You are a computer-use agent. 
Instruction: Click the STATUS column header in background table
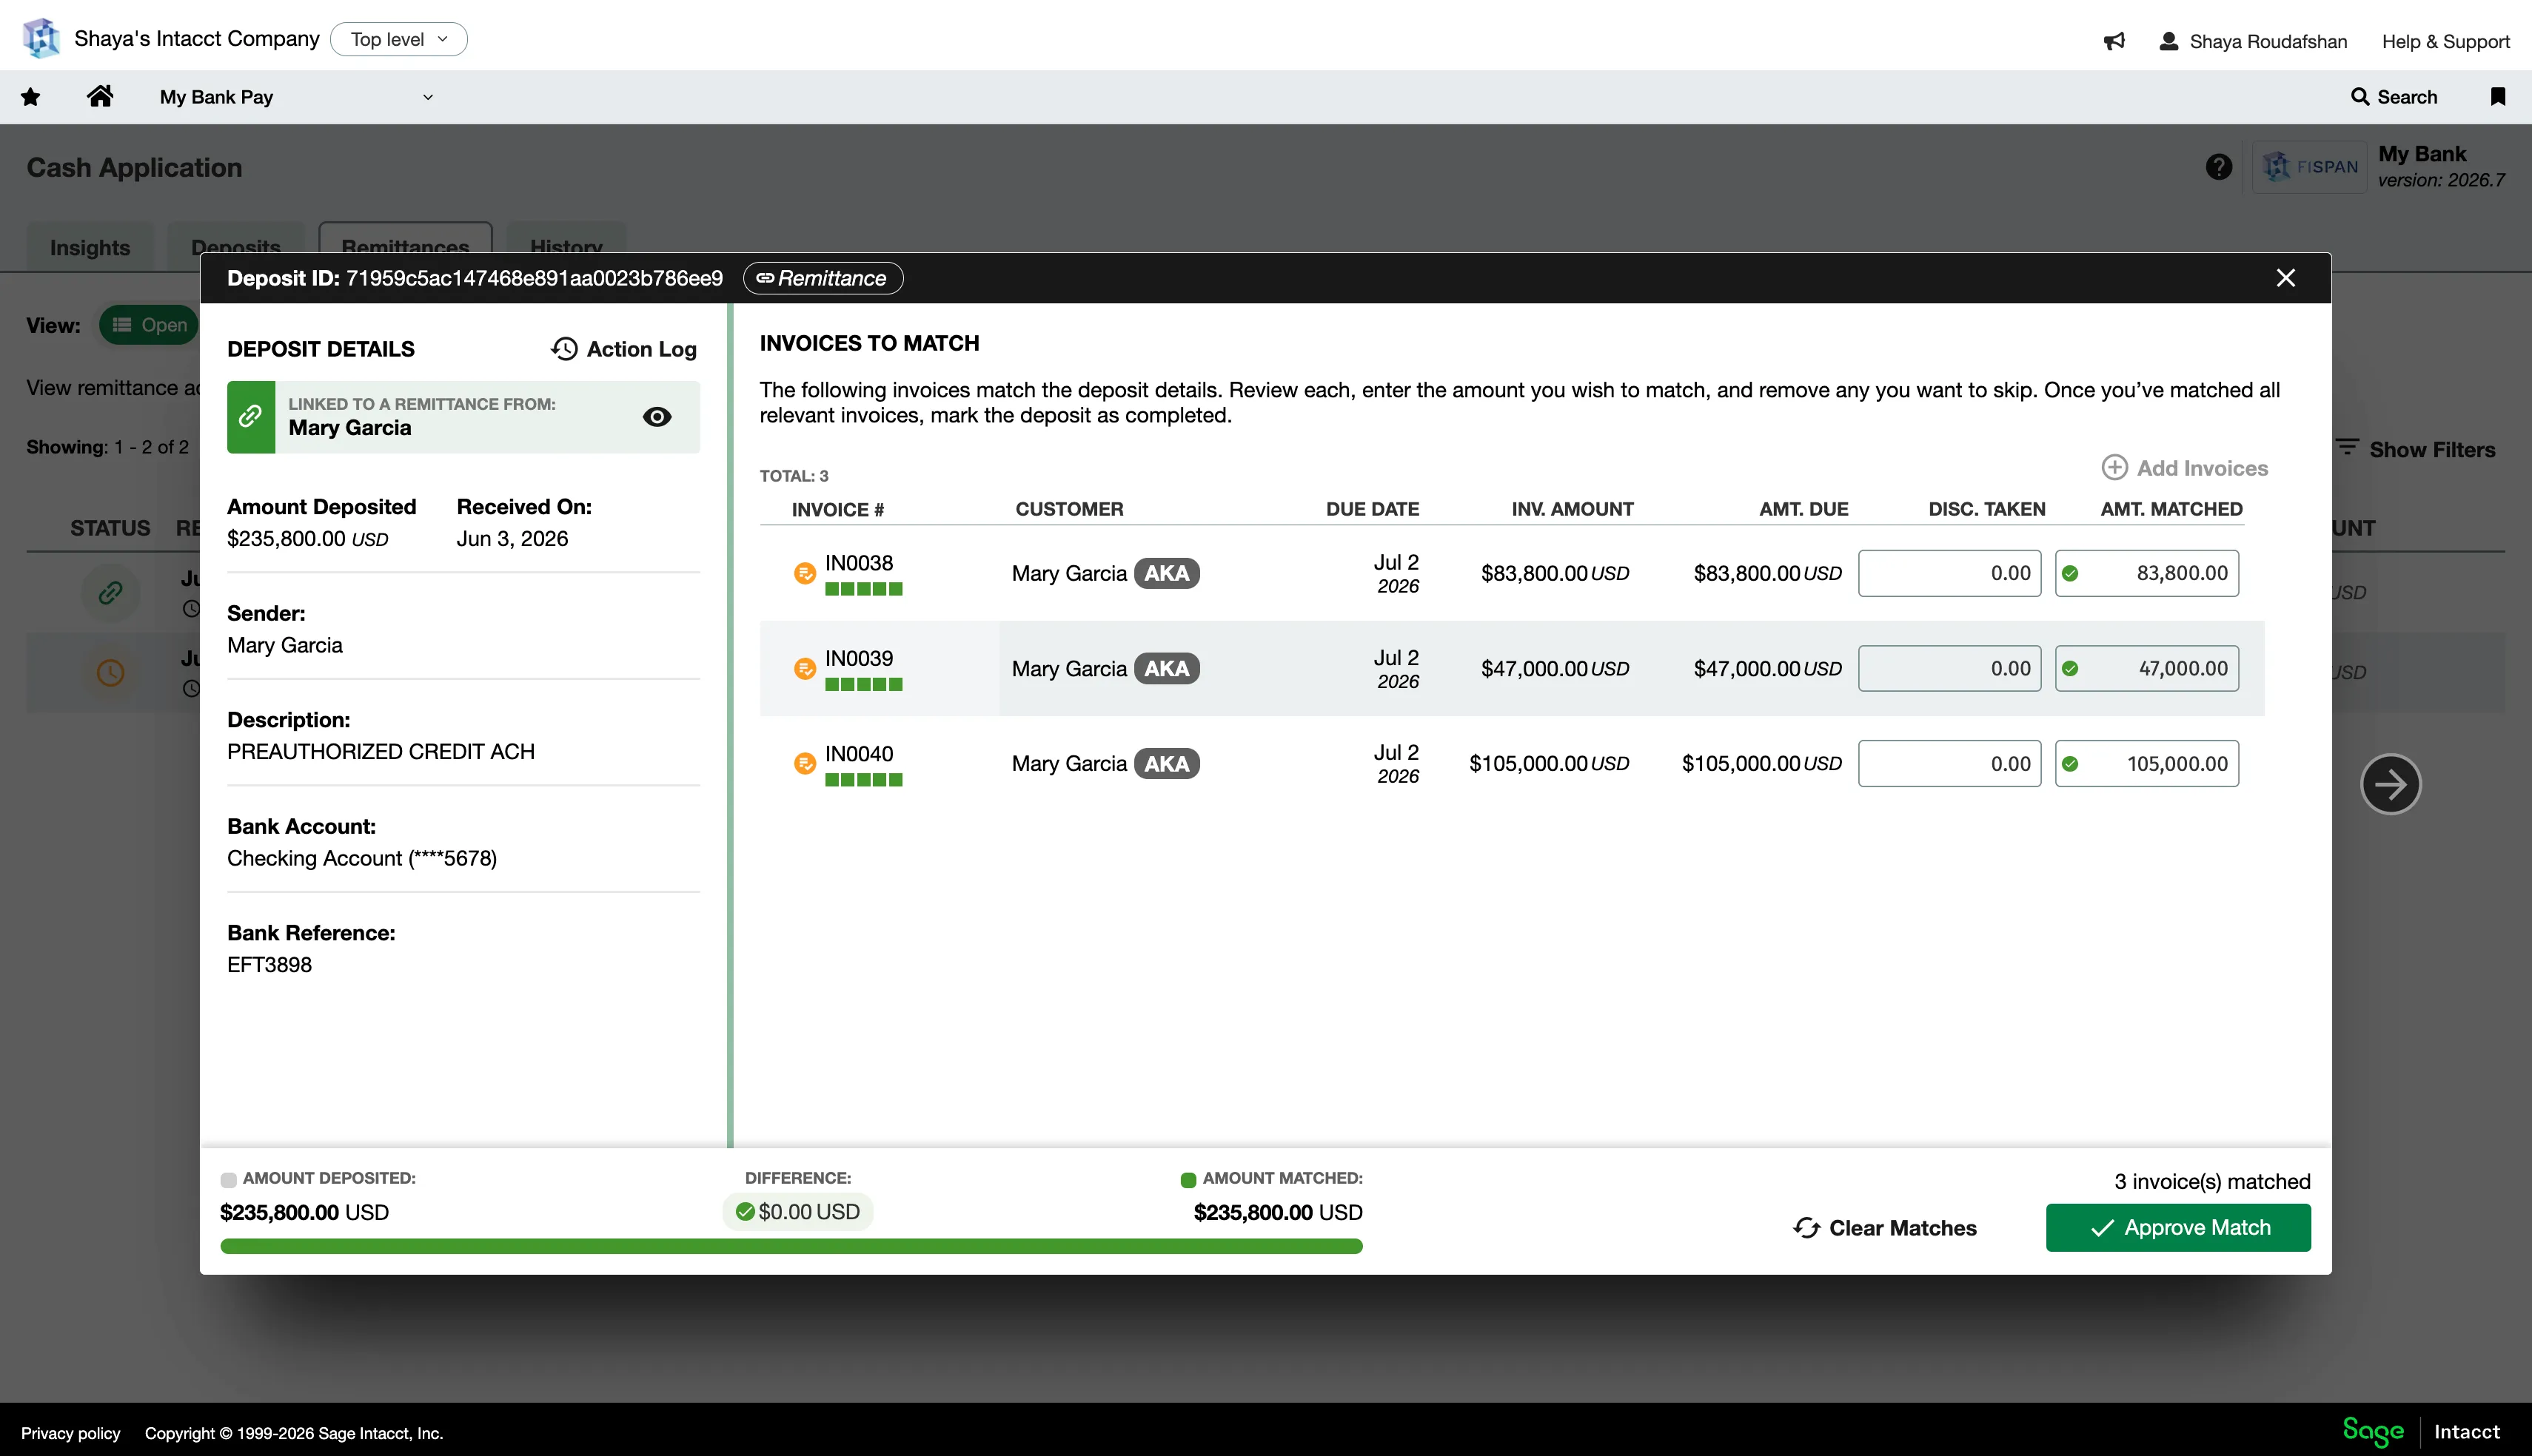click(x=110, y=528)
